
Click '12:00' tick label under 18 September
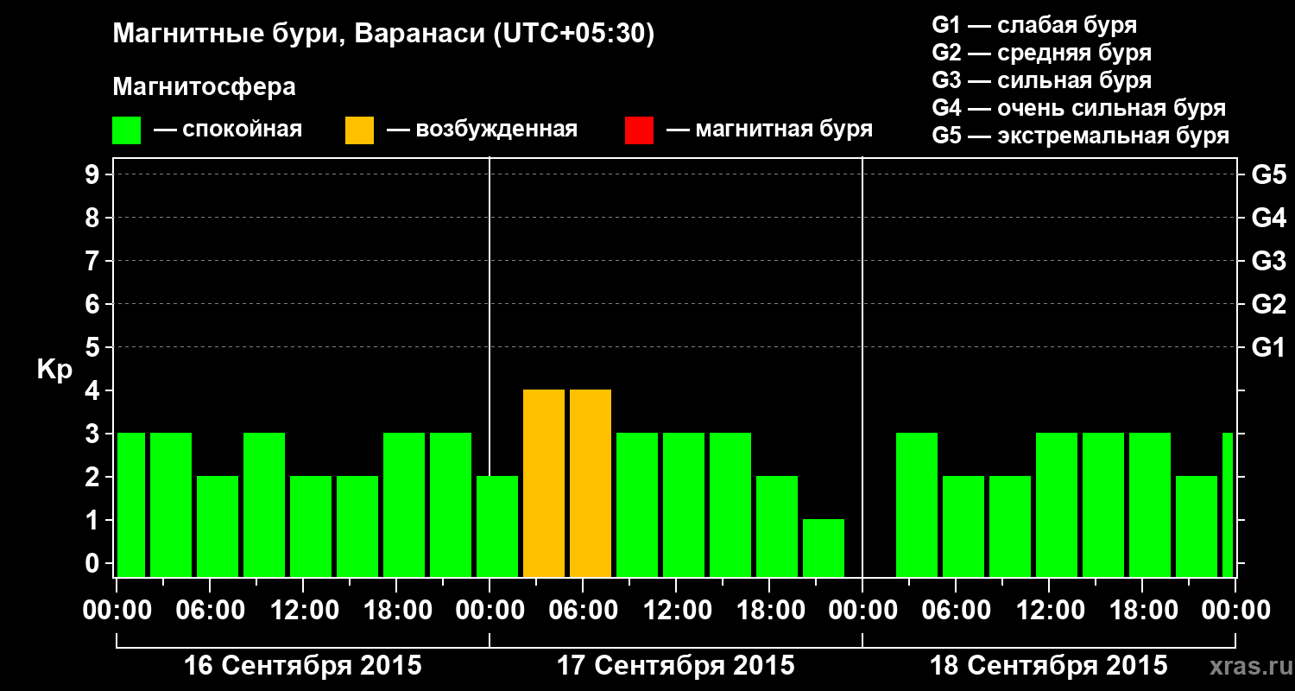(x=1049, y=610)
